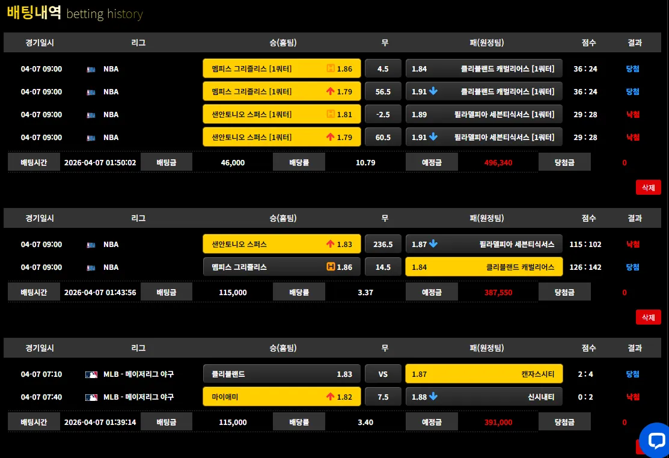Click the MLB logo on Miami row
The width and height of the screenshot is (669, 458).
coord(91,397)
